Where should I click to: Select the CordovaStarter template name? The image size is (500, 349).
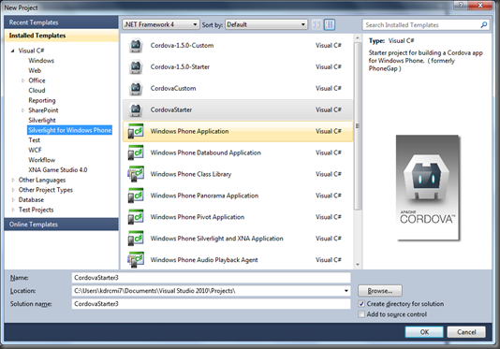coord(171,109)
